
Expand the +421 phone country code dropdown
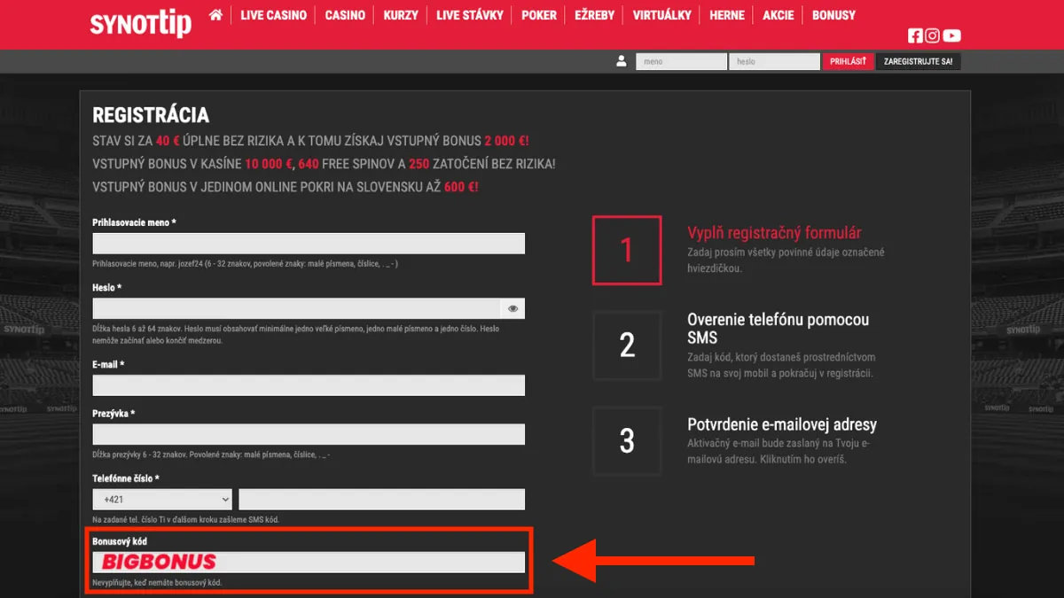161,500
